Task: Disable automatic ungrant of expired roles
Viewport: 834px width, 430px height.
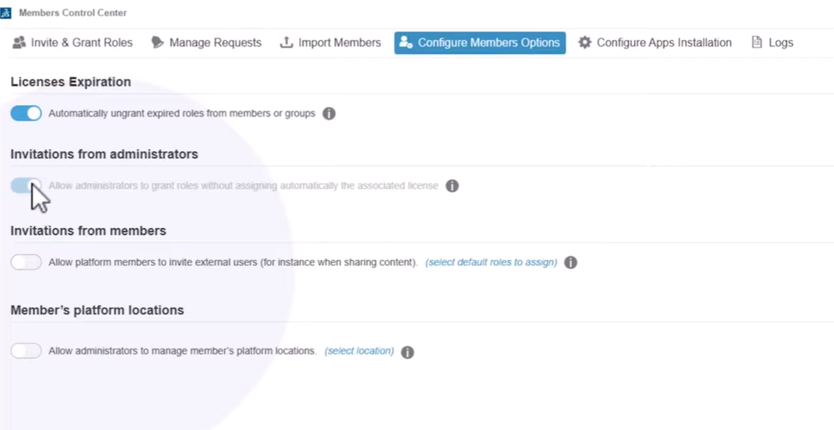Action: 26,114
